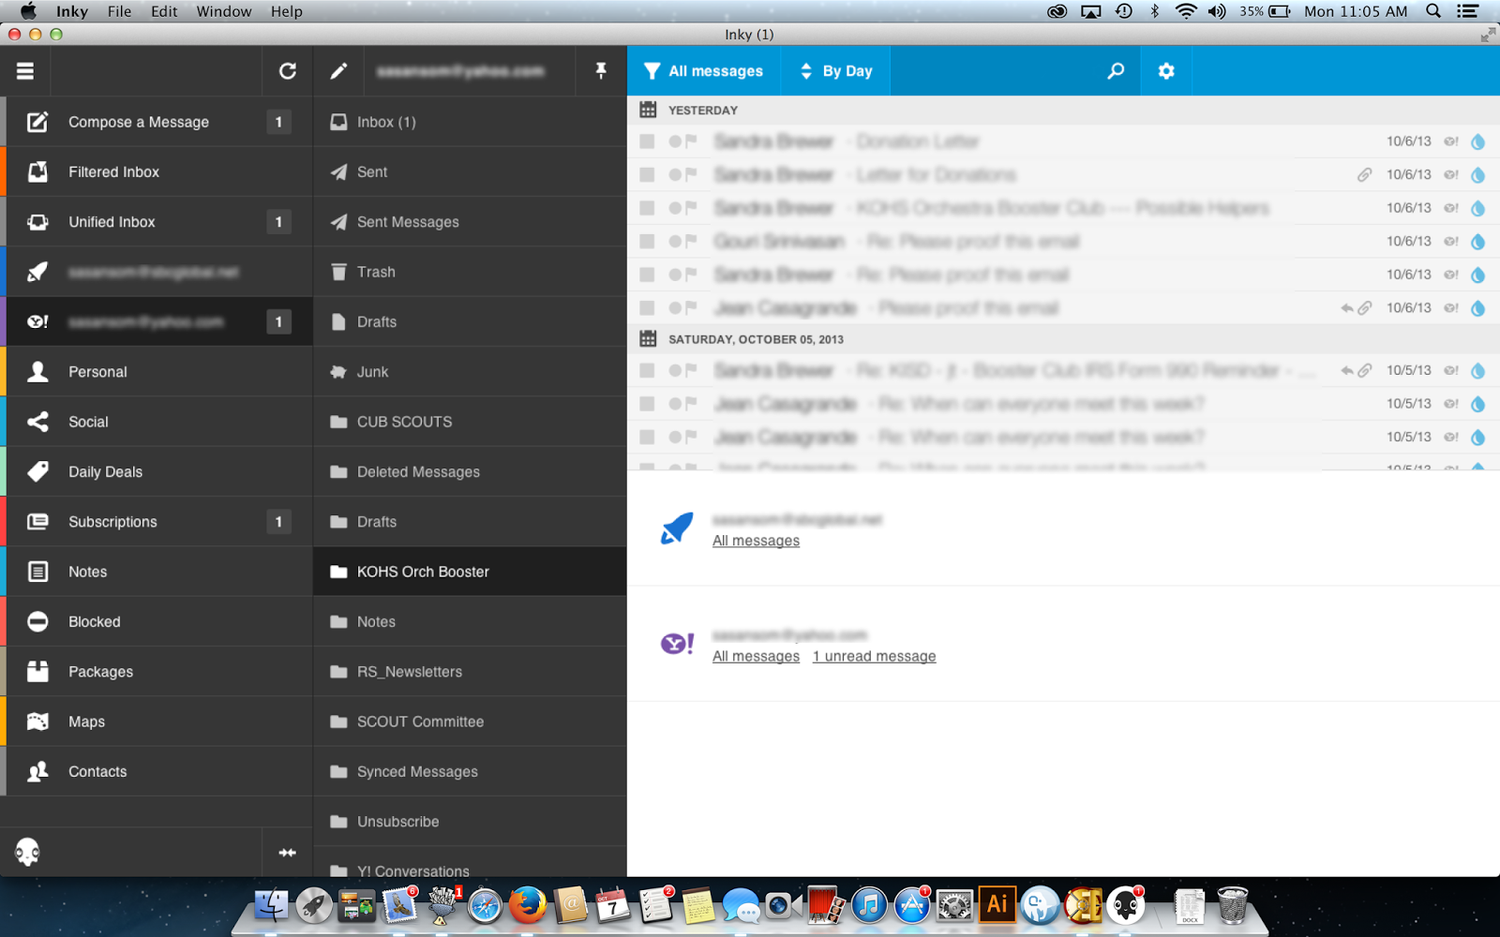Screen dimensions: 1500x937
Task: Check the box for Gouri Srinivasan's message
Action: click(x=647, y=241)
